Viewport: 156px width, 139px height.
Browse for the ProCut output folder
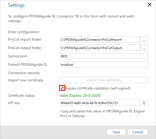pos(144,48)
